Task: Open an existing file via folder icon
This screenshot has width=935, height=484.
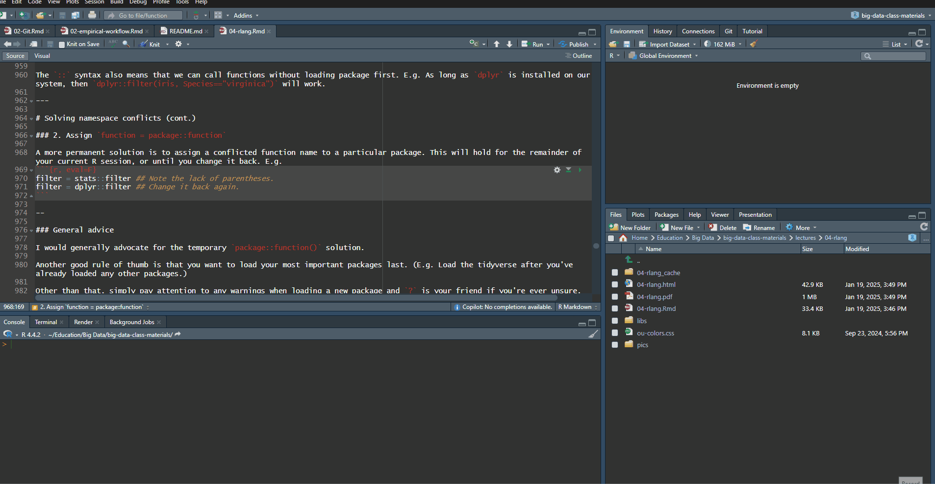Action: (40, 15)
